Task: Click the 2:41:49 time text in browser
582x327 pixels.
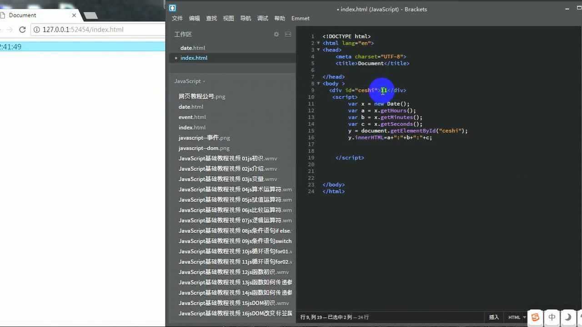Action: point(10,47)
